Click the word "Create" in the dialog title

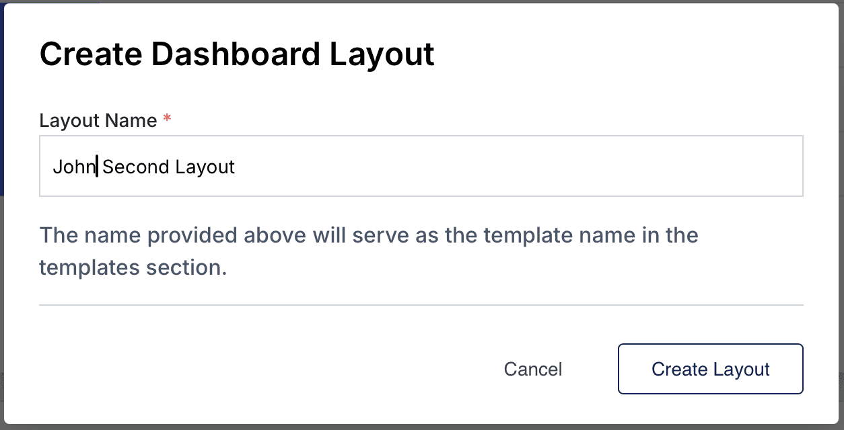pyautogui.click(x=90, y=54)
